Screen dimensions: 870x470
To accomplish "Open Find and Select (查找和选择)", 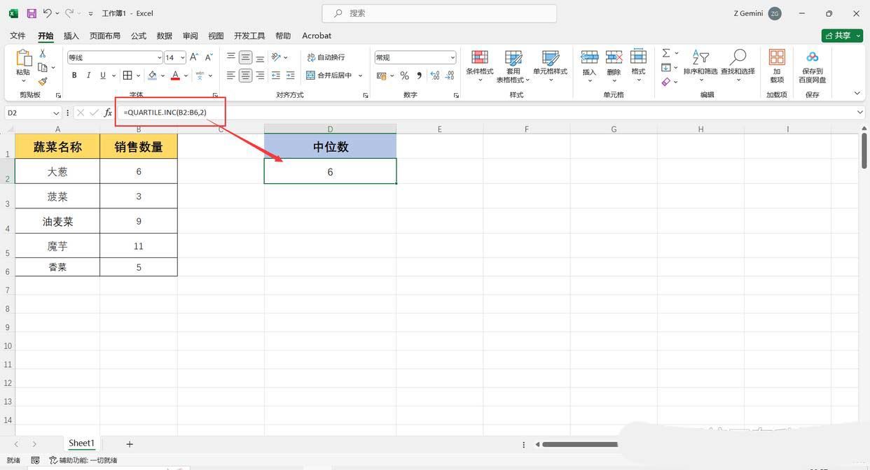I will pyautogui.click(x=738, y=66).
